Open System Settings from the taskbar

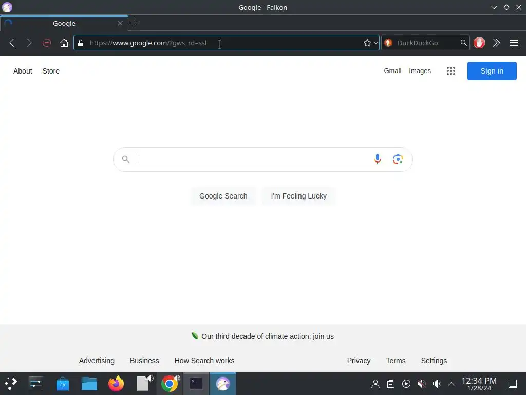35,384
